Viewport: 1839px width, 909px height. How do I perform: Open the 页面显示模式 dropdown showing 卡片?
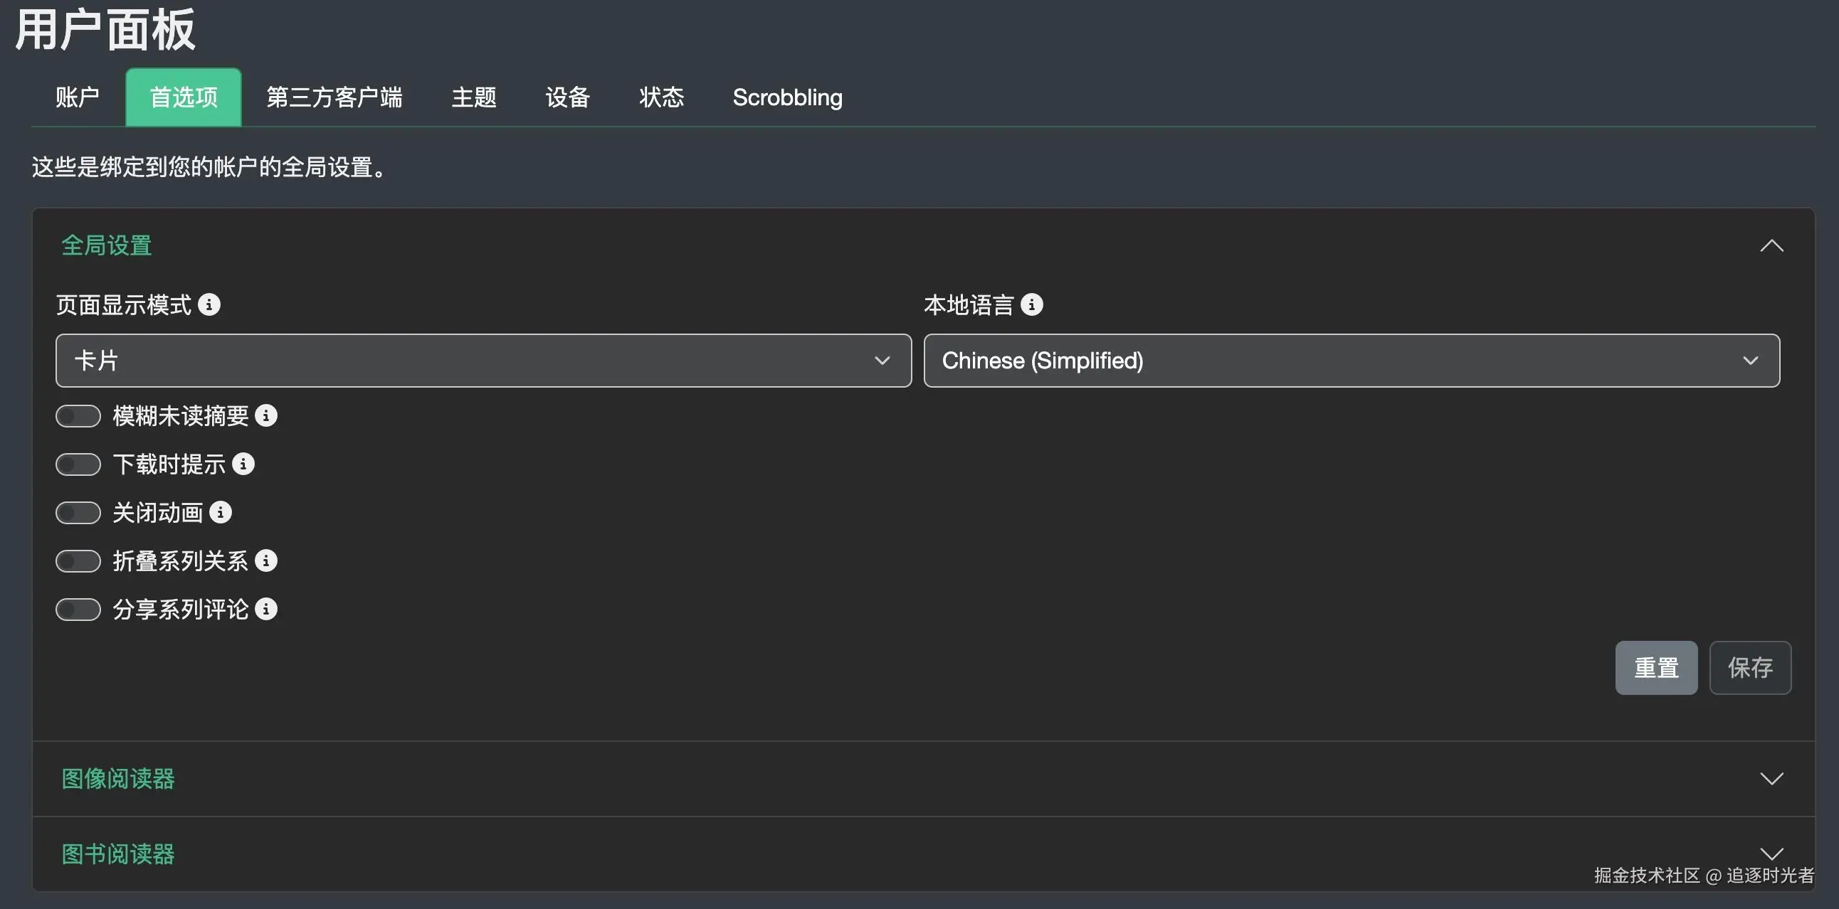483,361
